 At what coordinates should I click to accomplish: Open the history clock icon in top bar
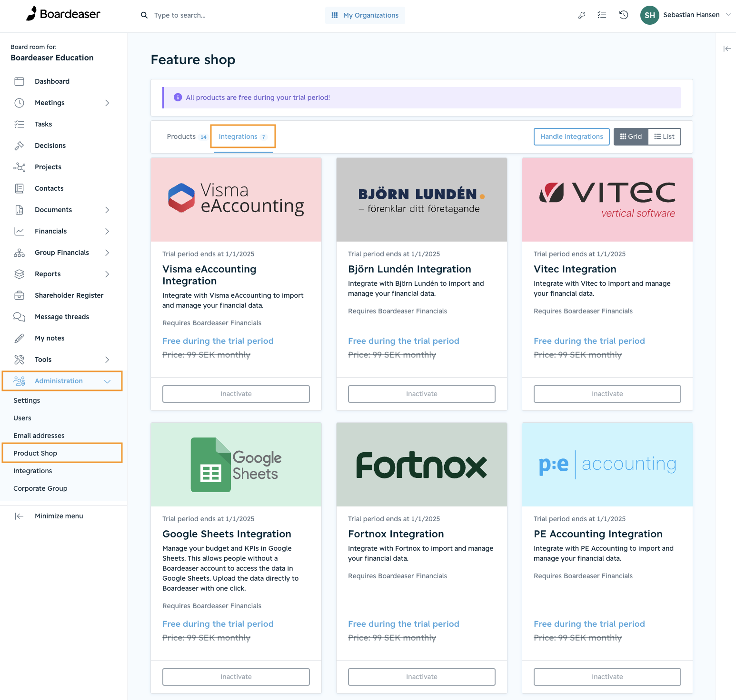[624, 15]
